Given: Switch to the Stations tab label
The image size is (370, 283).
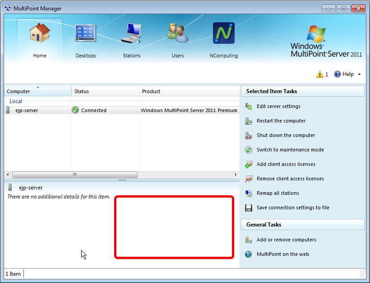Looking at the screenshot, I should coord(132,56).
